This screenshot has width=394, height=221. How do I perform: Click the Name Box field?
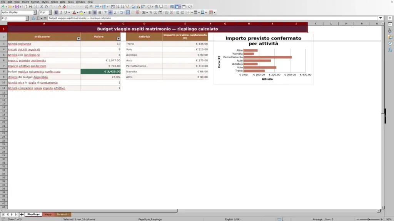[13, 18]
